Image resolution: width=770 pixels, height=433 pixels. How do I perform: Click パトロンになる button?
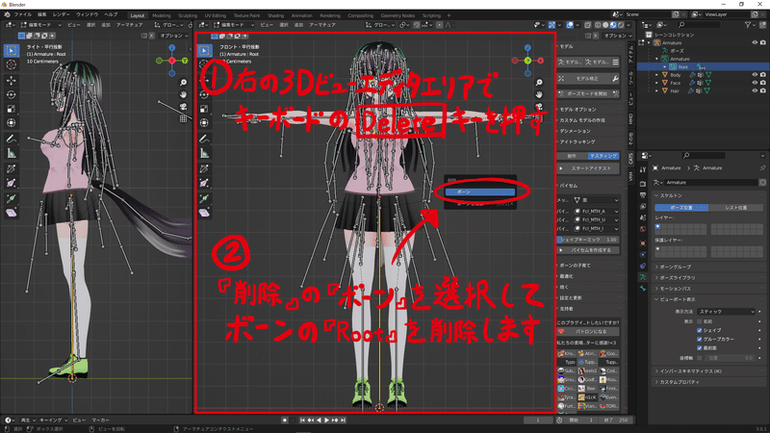pyautogui.click(x=588, y=331)
